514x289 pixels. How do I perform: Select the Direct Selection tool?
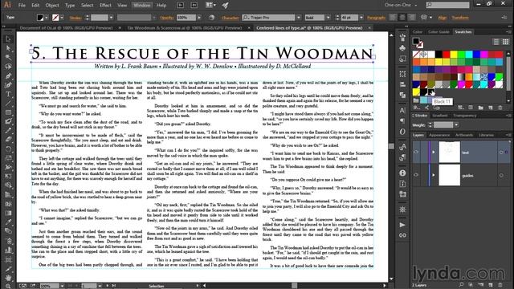point(8,48)
